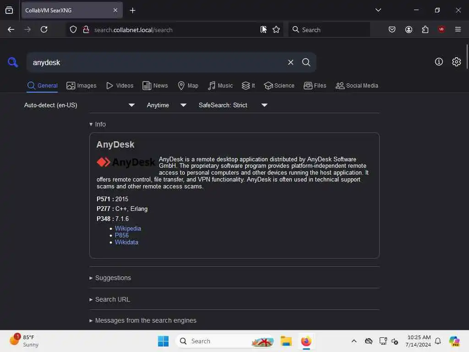Open Windows Start menu

163,341
